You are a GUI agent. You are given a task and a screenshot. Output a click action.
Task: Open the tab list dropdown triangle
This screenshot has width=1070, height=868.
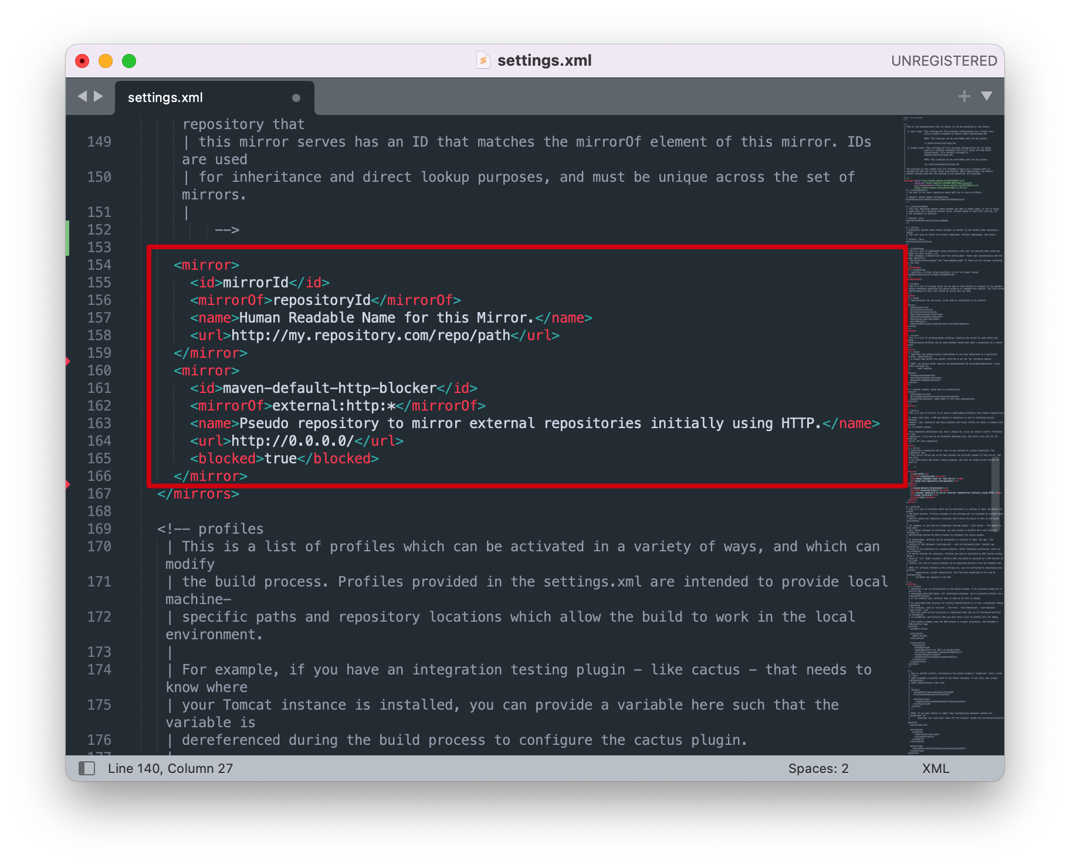click(987, 96)
